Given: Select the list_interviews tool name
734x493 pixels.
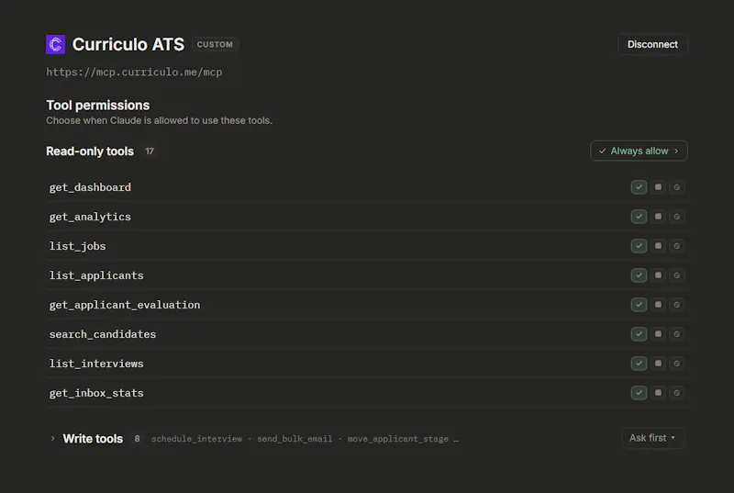Looking at the screenshot, I should (96, 364).
